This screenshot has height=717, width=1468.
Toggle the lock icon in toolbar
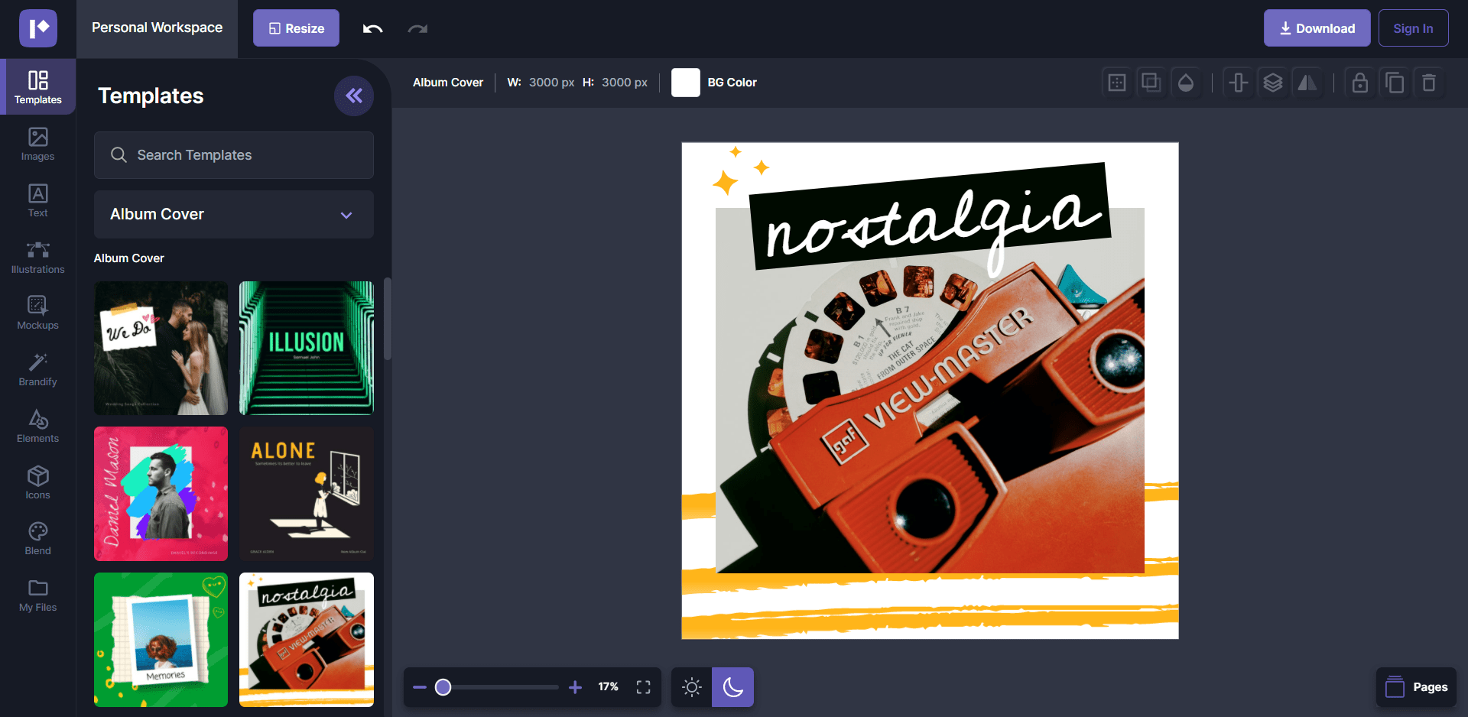pyautogui.click(x=1359, y=83)
